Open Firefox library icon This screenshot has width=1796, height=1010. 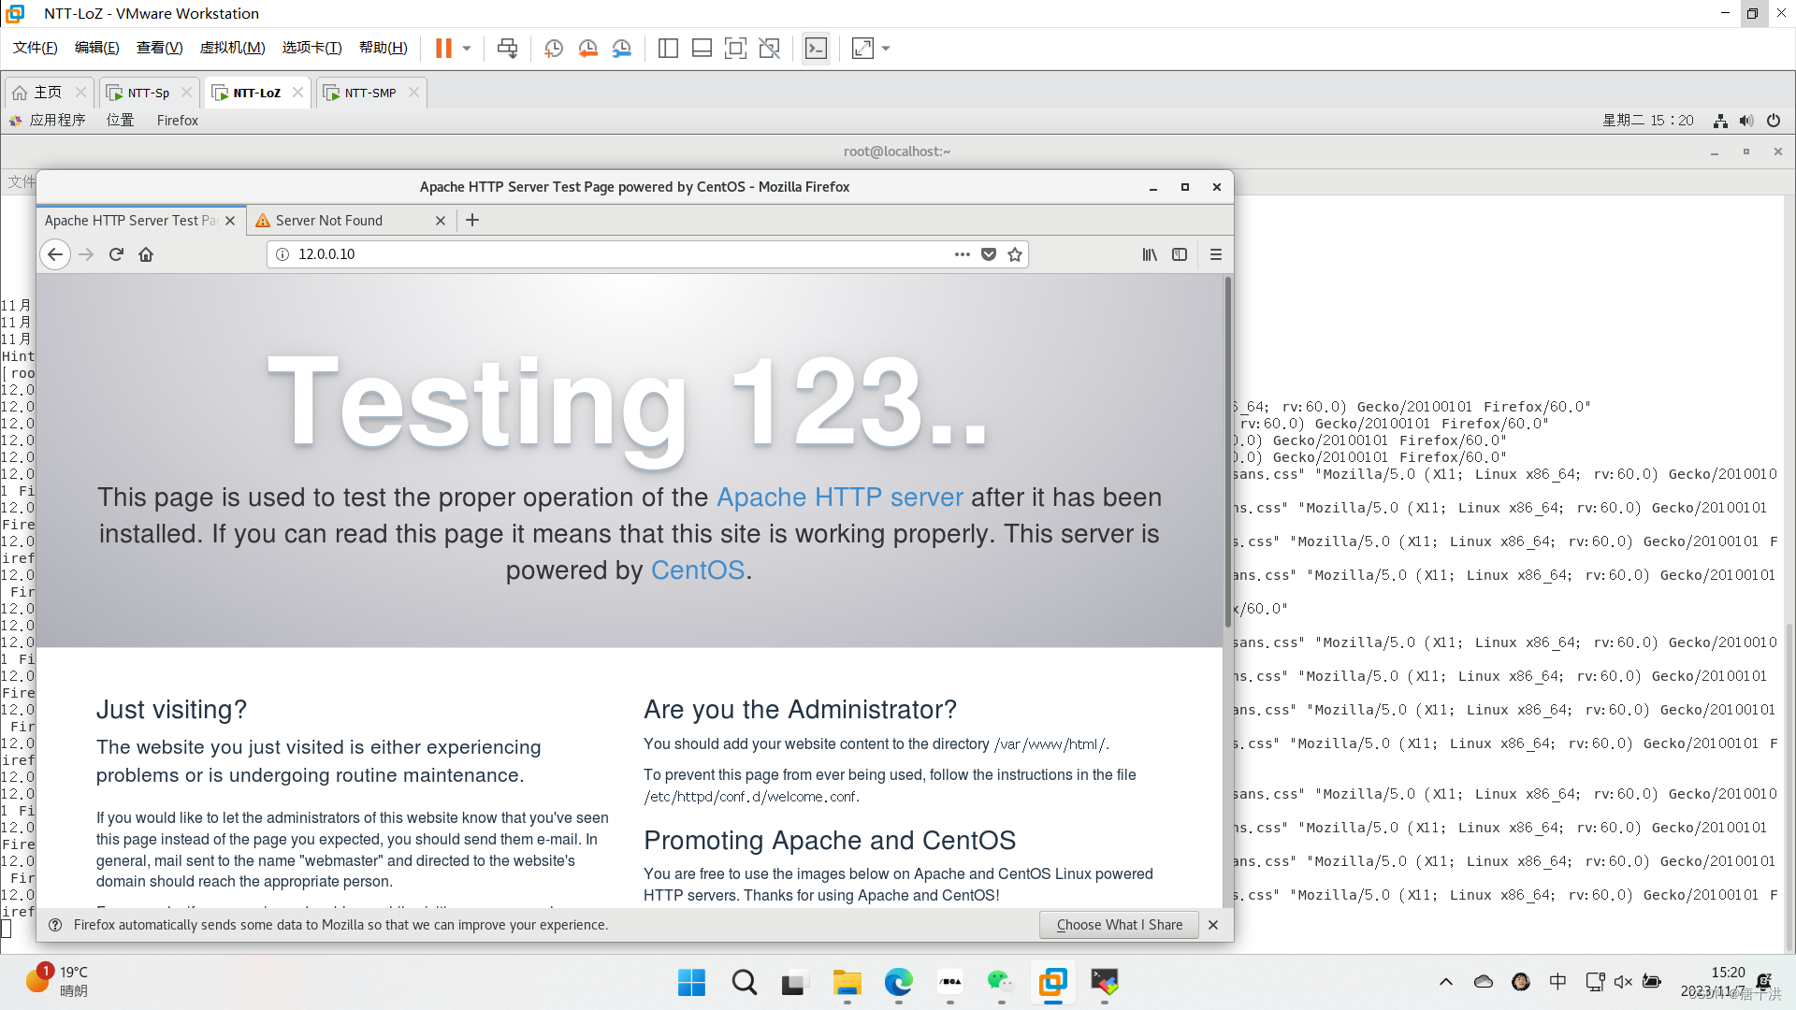(1150, 254)
